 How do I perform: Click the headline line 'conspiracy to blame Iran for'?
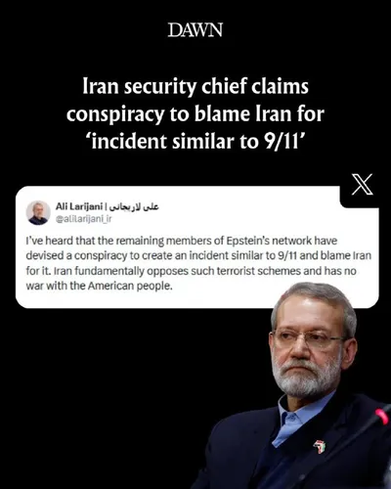[x=195, y=113]
